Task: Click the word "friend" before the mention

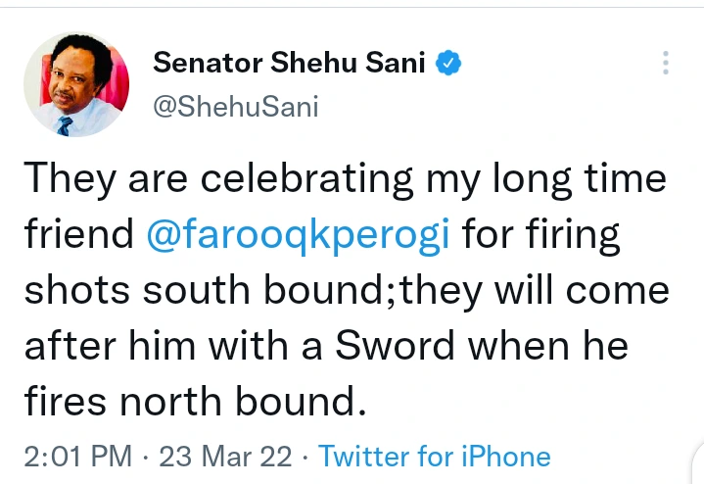Action: (x=76, y=235)
